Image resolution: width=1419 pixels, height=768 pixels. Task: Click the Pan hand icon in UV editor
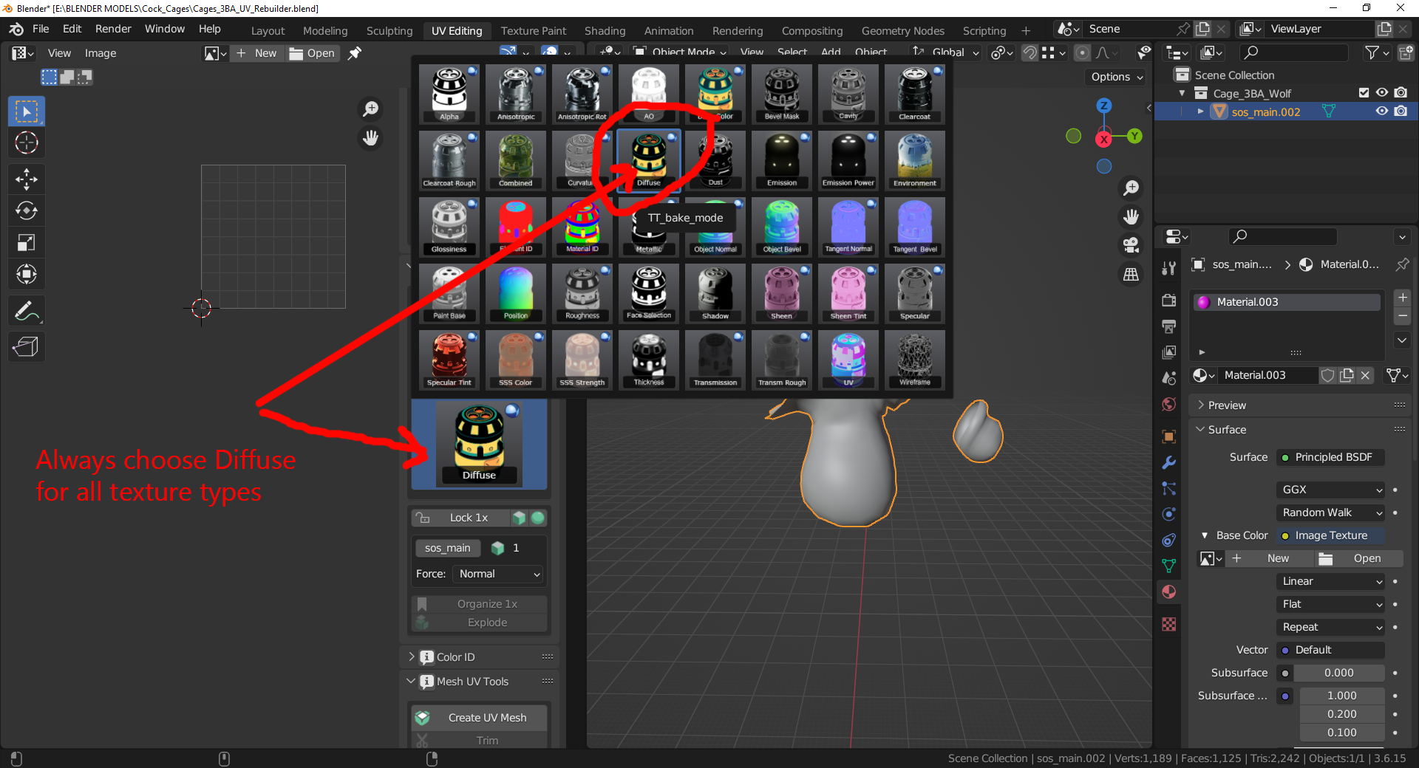[x=370, y=138]
